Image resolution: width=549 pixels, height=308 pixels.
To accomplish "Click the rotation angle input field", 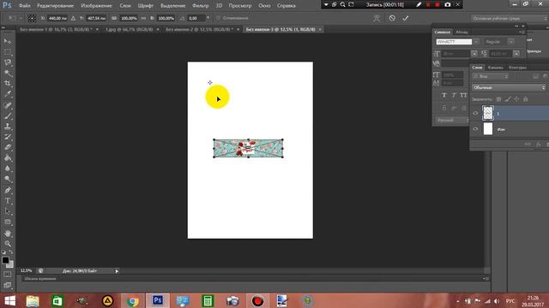I will tap(196, 18).
